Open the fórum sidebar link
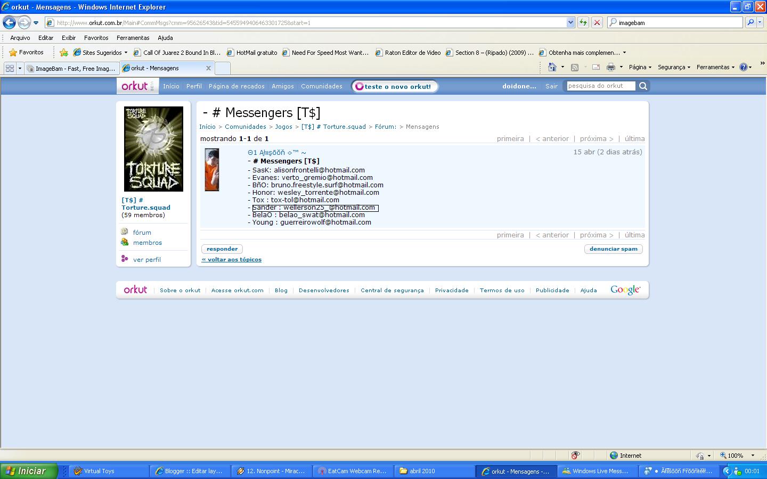 coord(142,233)
